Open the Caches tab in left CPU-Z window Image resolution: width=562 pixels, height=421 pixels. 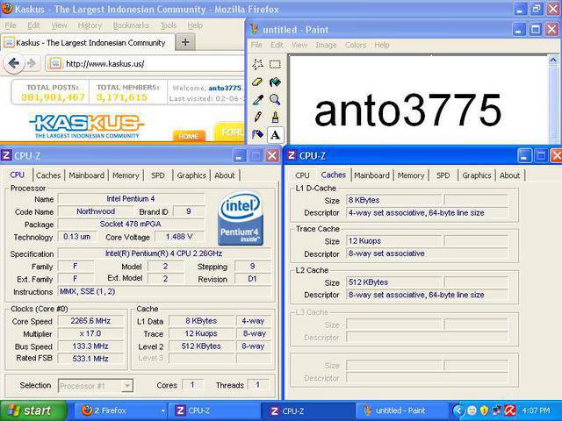coord(48,175)
